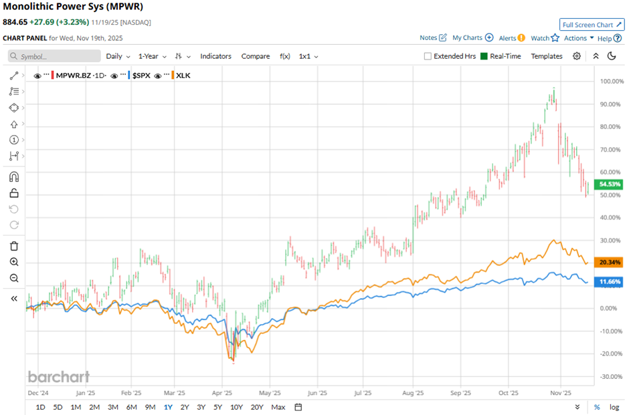Switch to dark mode moon icon
The height and width of the screenshot is (415, 629).
click(x=612, y=56)
